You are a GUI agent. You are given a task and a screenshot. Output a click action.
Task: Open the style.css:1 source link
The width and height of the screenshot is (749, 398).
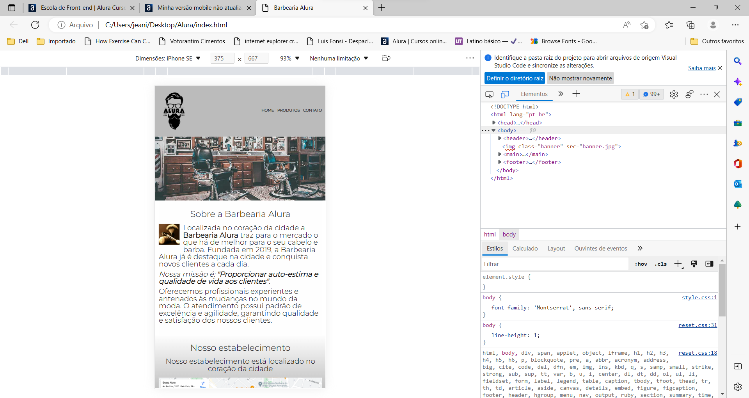tap(699, 298)
